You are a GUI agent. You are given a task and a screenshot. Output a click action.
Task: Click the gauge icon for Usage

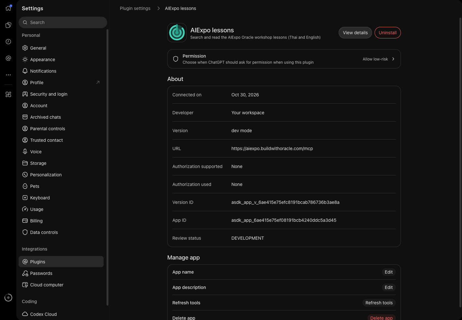[25, 209]
